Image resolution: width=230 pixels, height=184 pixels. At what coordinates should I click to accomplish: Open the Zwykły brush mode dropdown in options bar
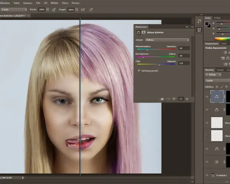[14, 10]
